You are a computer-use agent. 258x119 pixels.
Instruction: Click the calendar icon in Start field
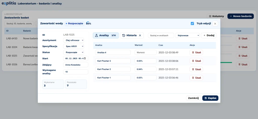point(85,58)
